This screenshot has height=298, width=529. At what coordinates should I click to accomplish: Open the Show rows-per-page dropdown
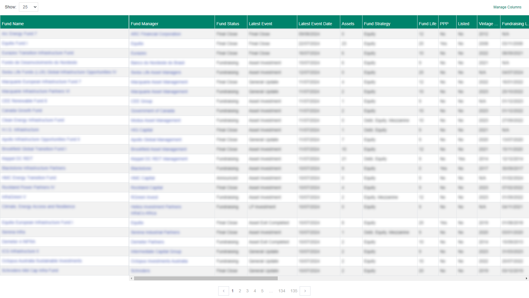pos(28,7)
